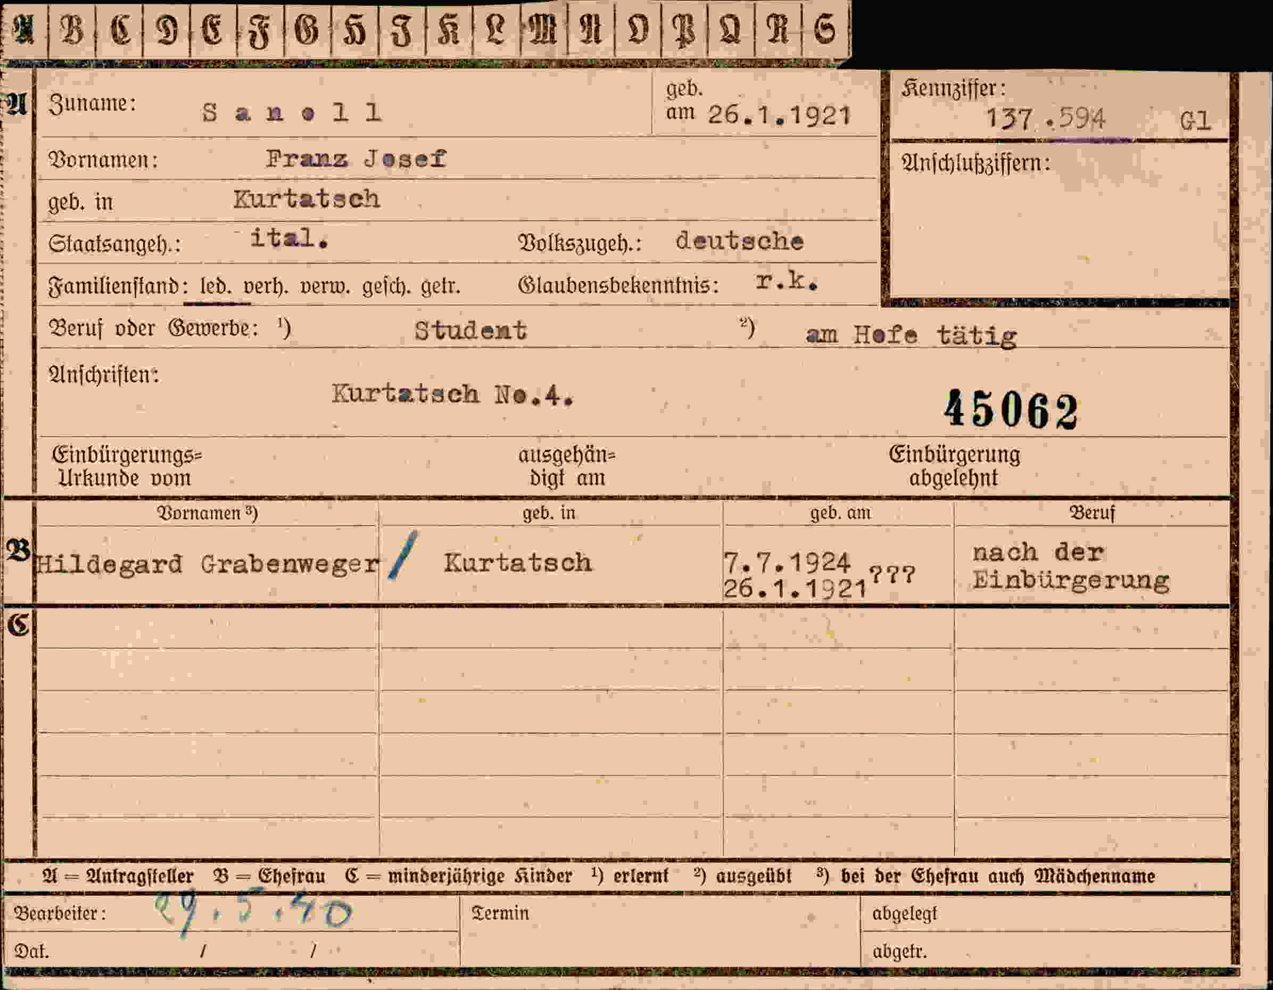
Task: Click the index tab letter K
Action: [x=448, y=30]
